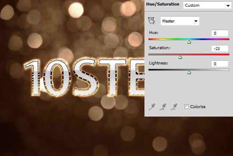Click the Hue slider handle
The width and height of the screenshot is (233, 156).
click(x=189, y=42)
